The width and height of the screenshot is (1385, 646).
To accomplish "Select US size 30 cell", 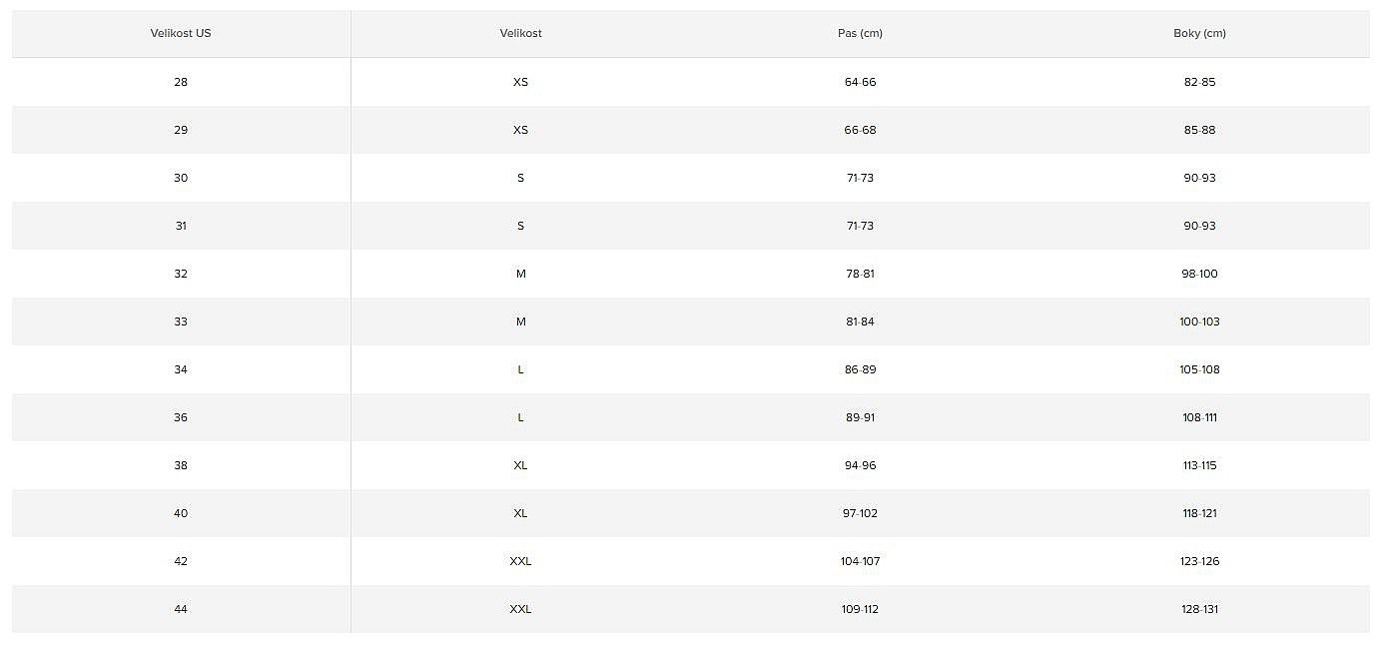I will pos(181,178).
